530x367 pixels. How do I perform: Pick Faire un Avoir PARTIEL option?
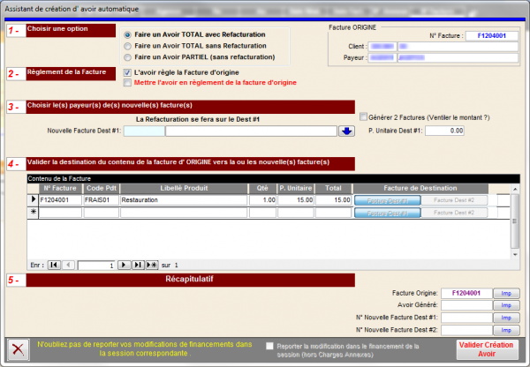(129, 56)
